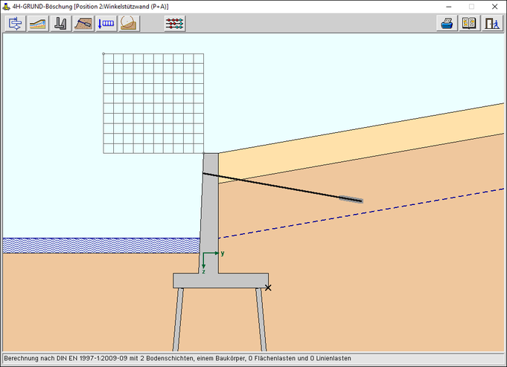Click the grey anchor grout body
Screen dimensions: 507x367
(x=351, y=199)
